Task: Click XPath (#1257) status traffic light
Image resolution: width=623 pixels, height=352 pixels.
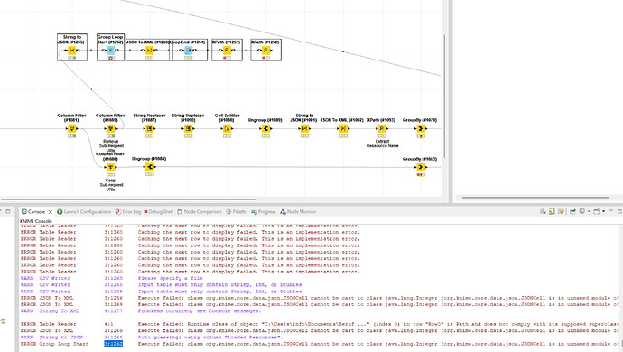Action: point(227,58)
